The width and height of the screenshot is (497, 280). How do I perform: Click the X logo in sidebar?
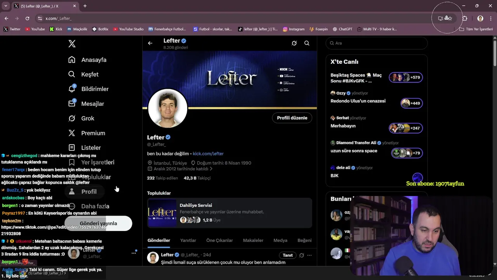click(x=72, y=44)
